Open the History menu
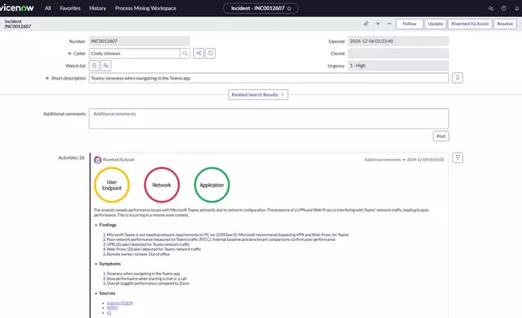The height and width of the screenshot is (318, 522). click(97, 8)
